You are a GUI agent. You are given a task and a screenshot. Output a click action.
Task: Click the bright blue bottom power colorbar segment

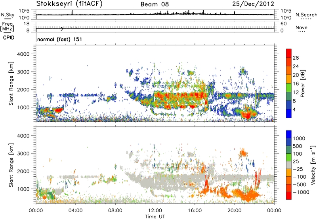[289, 114]
